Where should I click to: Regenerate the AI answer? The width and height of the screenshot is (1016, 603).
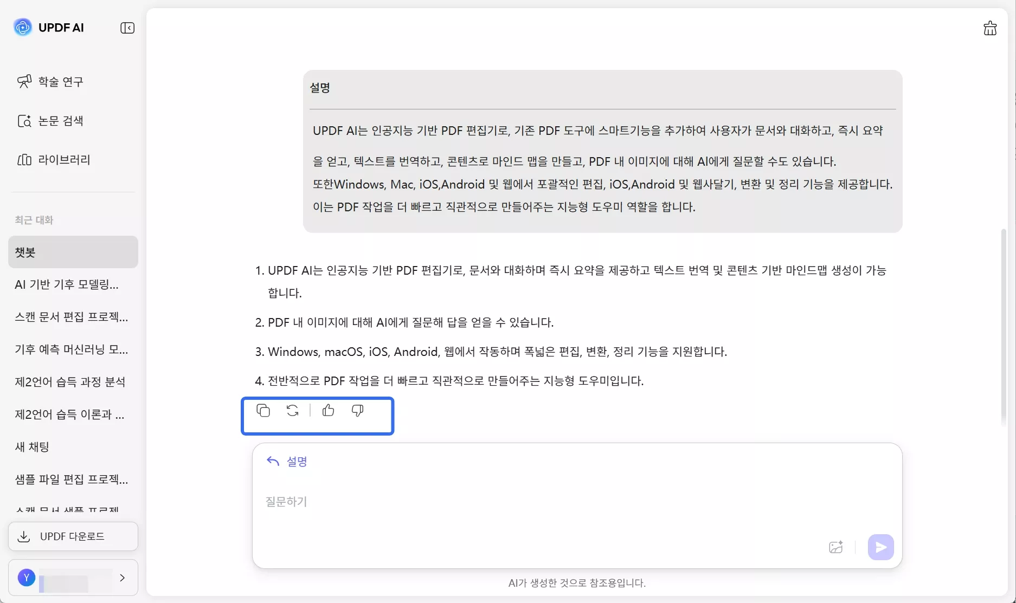point(292,411)
